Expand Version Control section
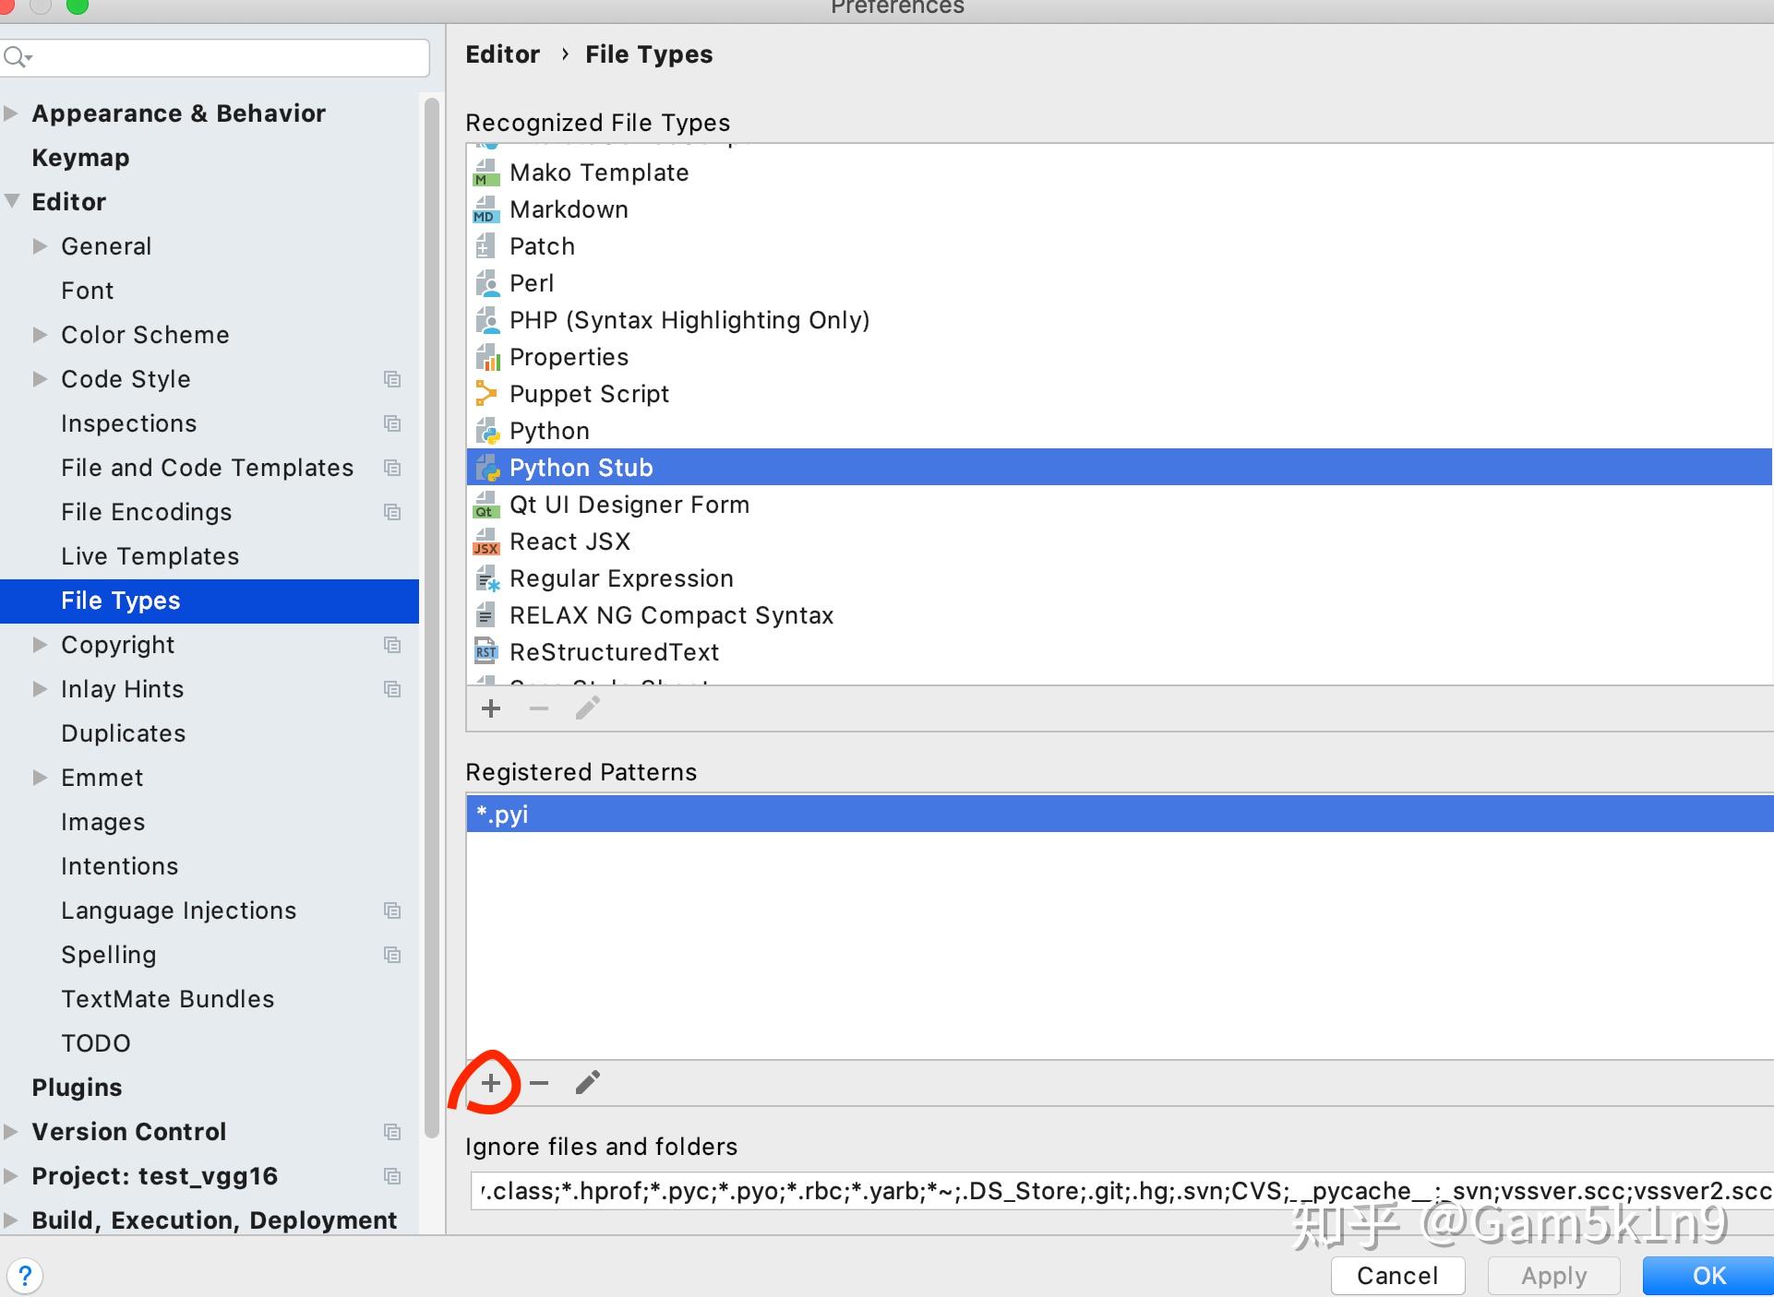The image size is (1774, 1297). tap(11, 1131)
